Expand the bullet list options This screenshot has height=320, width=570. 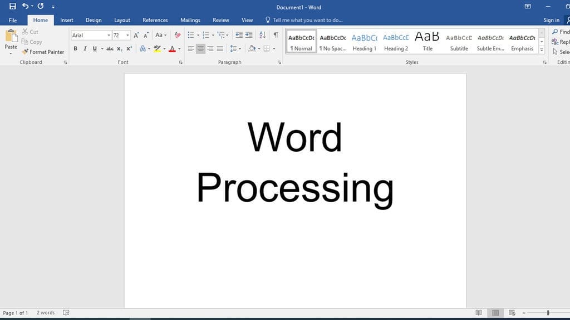198,34
